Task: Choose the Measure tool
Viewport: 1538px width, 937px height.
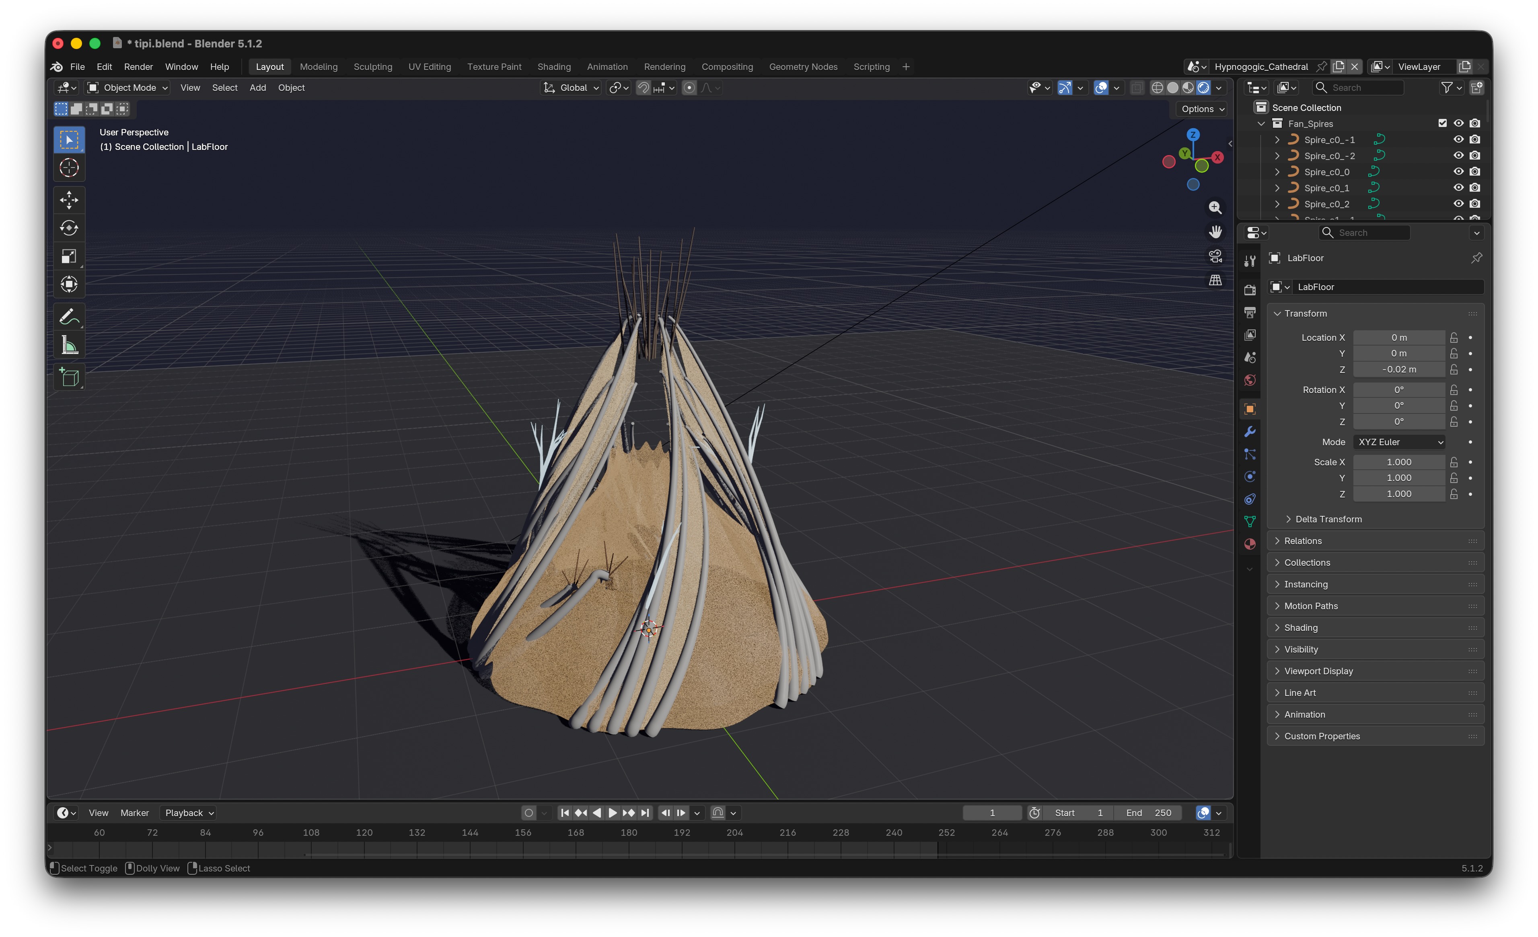Action: pyautogui.click(x=69, y=345)
